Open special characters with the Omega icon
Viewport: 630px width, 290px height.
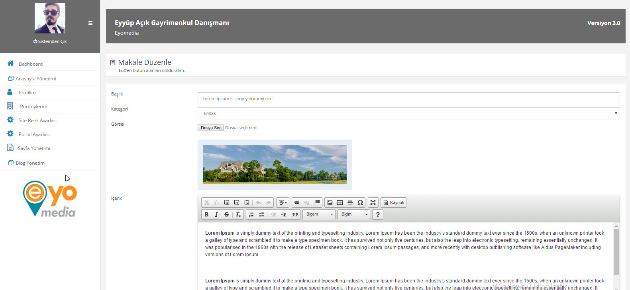click(x=360, y=202)
